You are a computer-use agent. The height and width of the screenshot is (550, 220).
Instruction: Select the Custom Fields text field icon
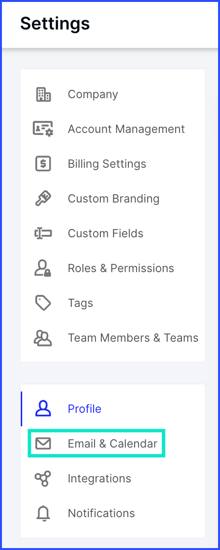[x=43, y=233]
